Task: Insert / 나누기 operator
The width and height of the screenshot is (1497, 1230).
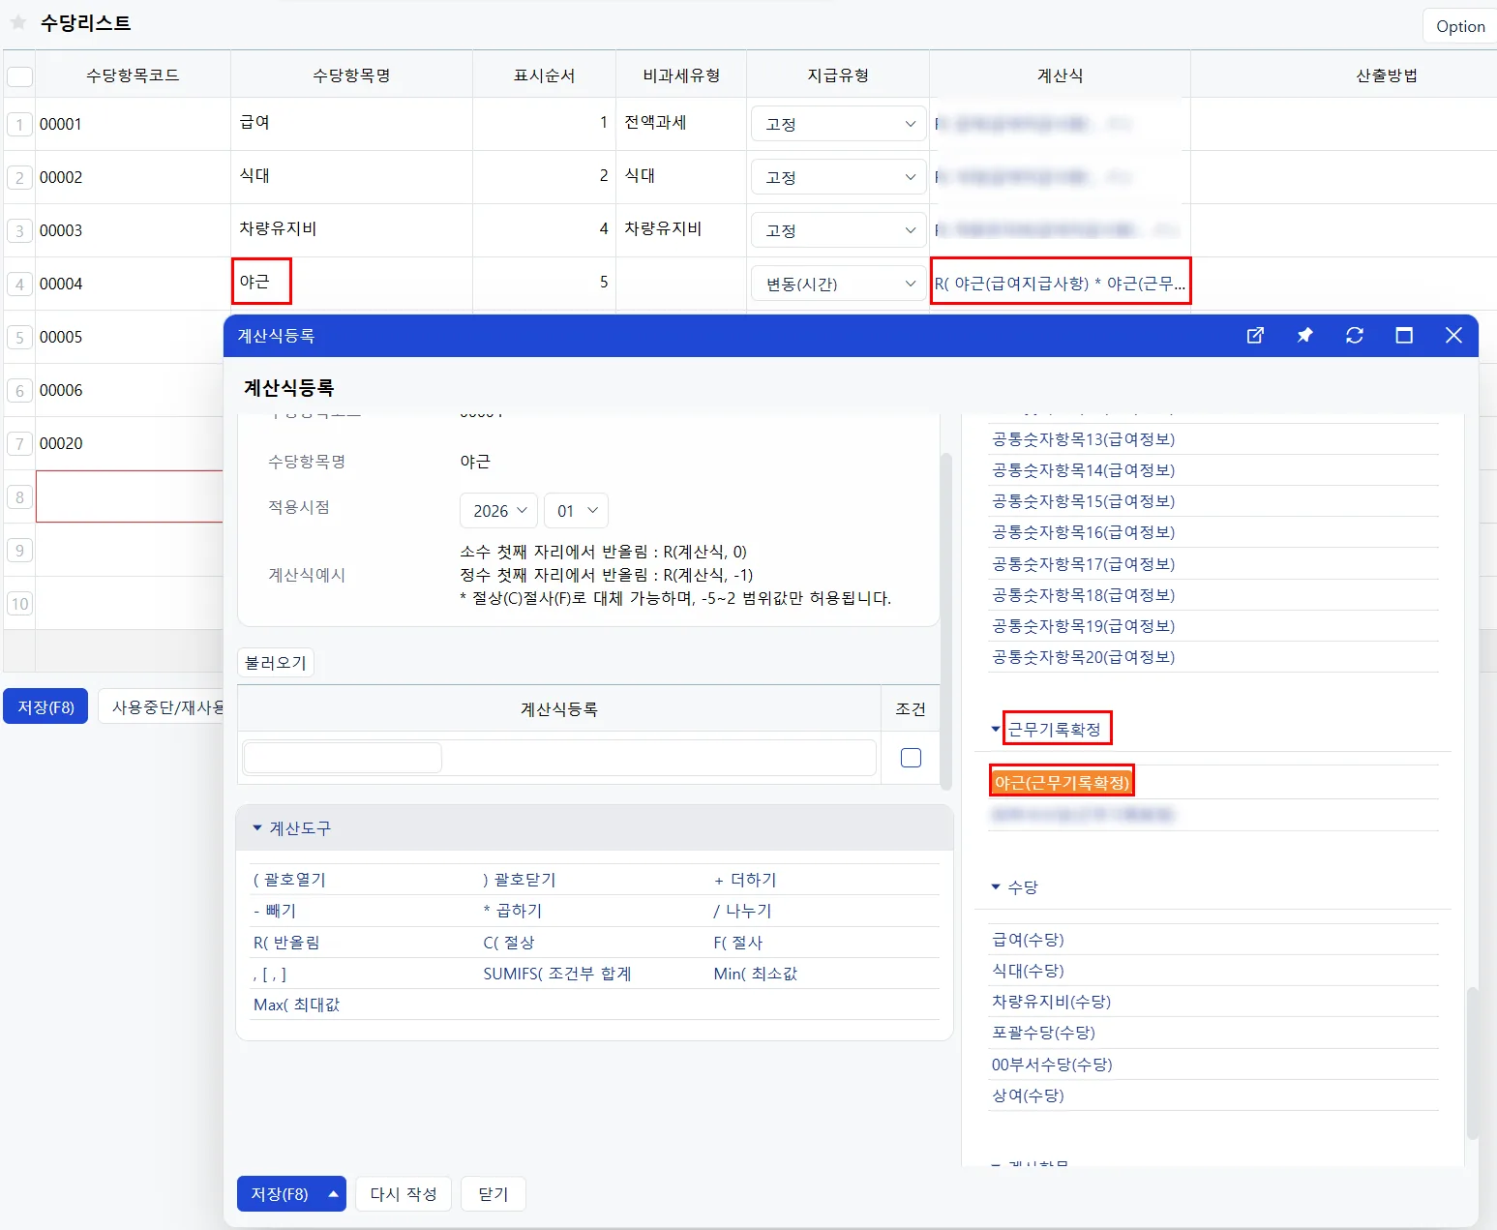Action: (742, 911)
